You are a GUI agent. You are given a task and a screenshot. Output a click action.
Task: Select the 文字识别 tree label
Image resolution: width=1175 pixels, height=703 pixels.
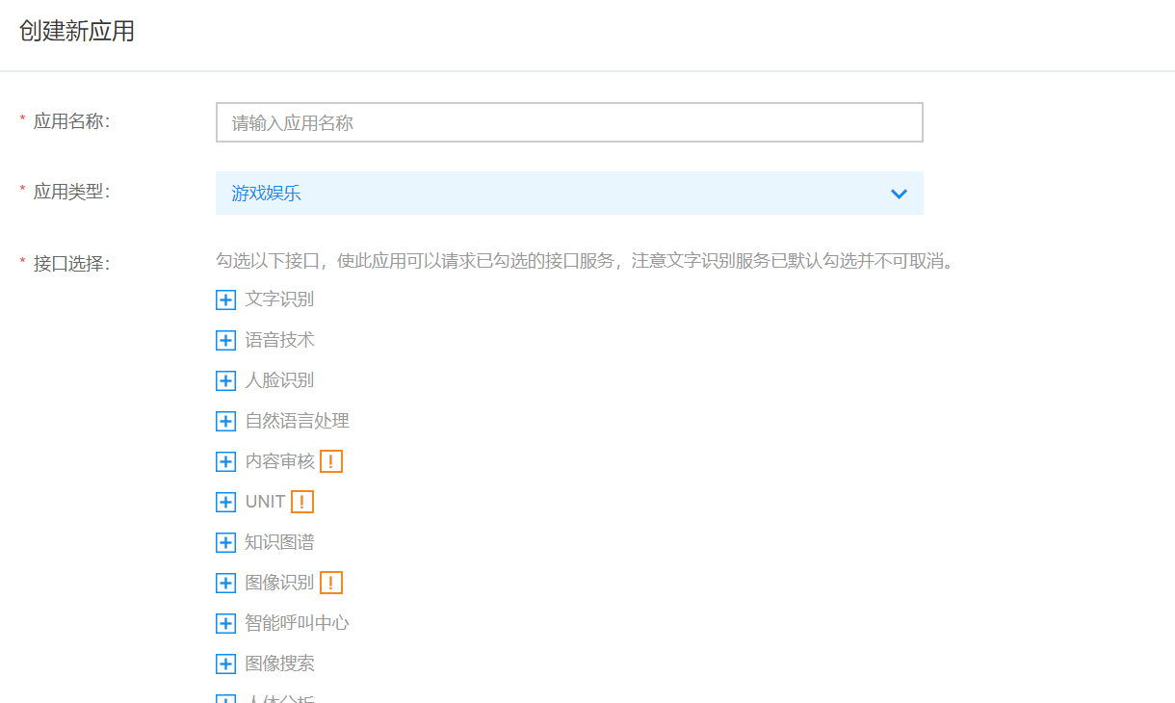pos(279,299)
